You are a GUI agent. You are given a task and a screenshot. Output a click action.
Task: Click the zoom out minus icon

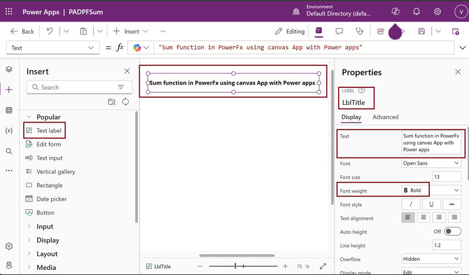click(200, 266)
